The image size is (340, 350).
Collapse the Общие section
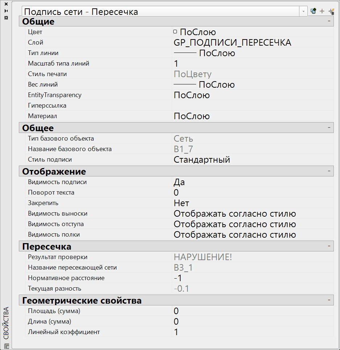329,21
